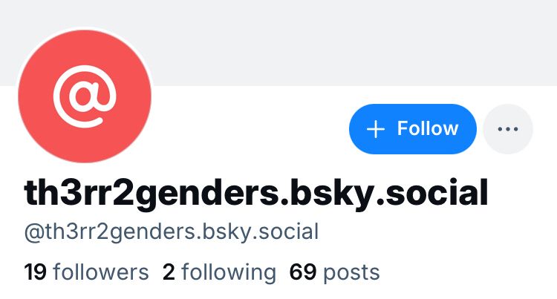557x299 pixels.
Task: Click the Follow text label
Action: 428,128
